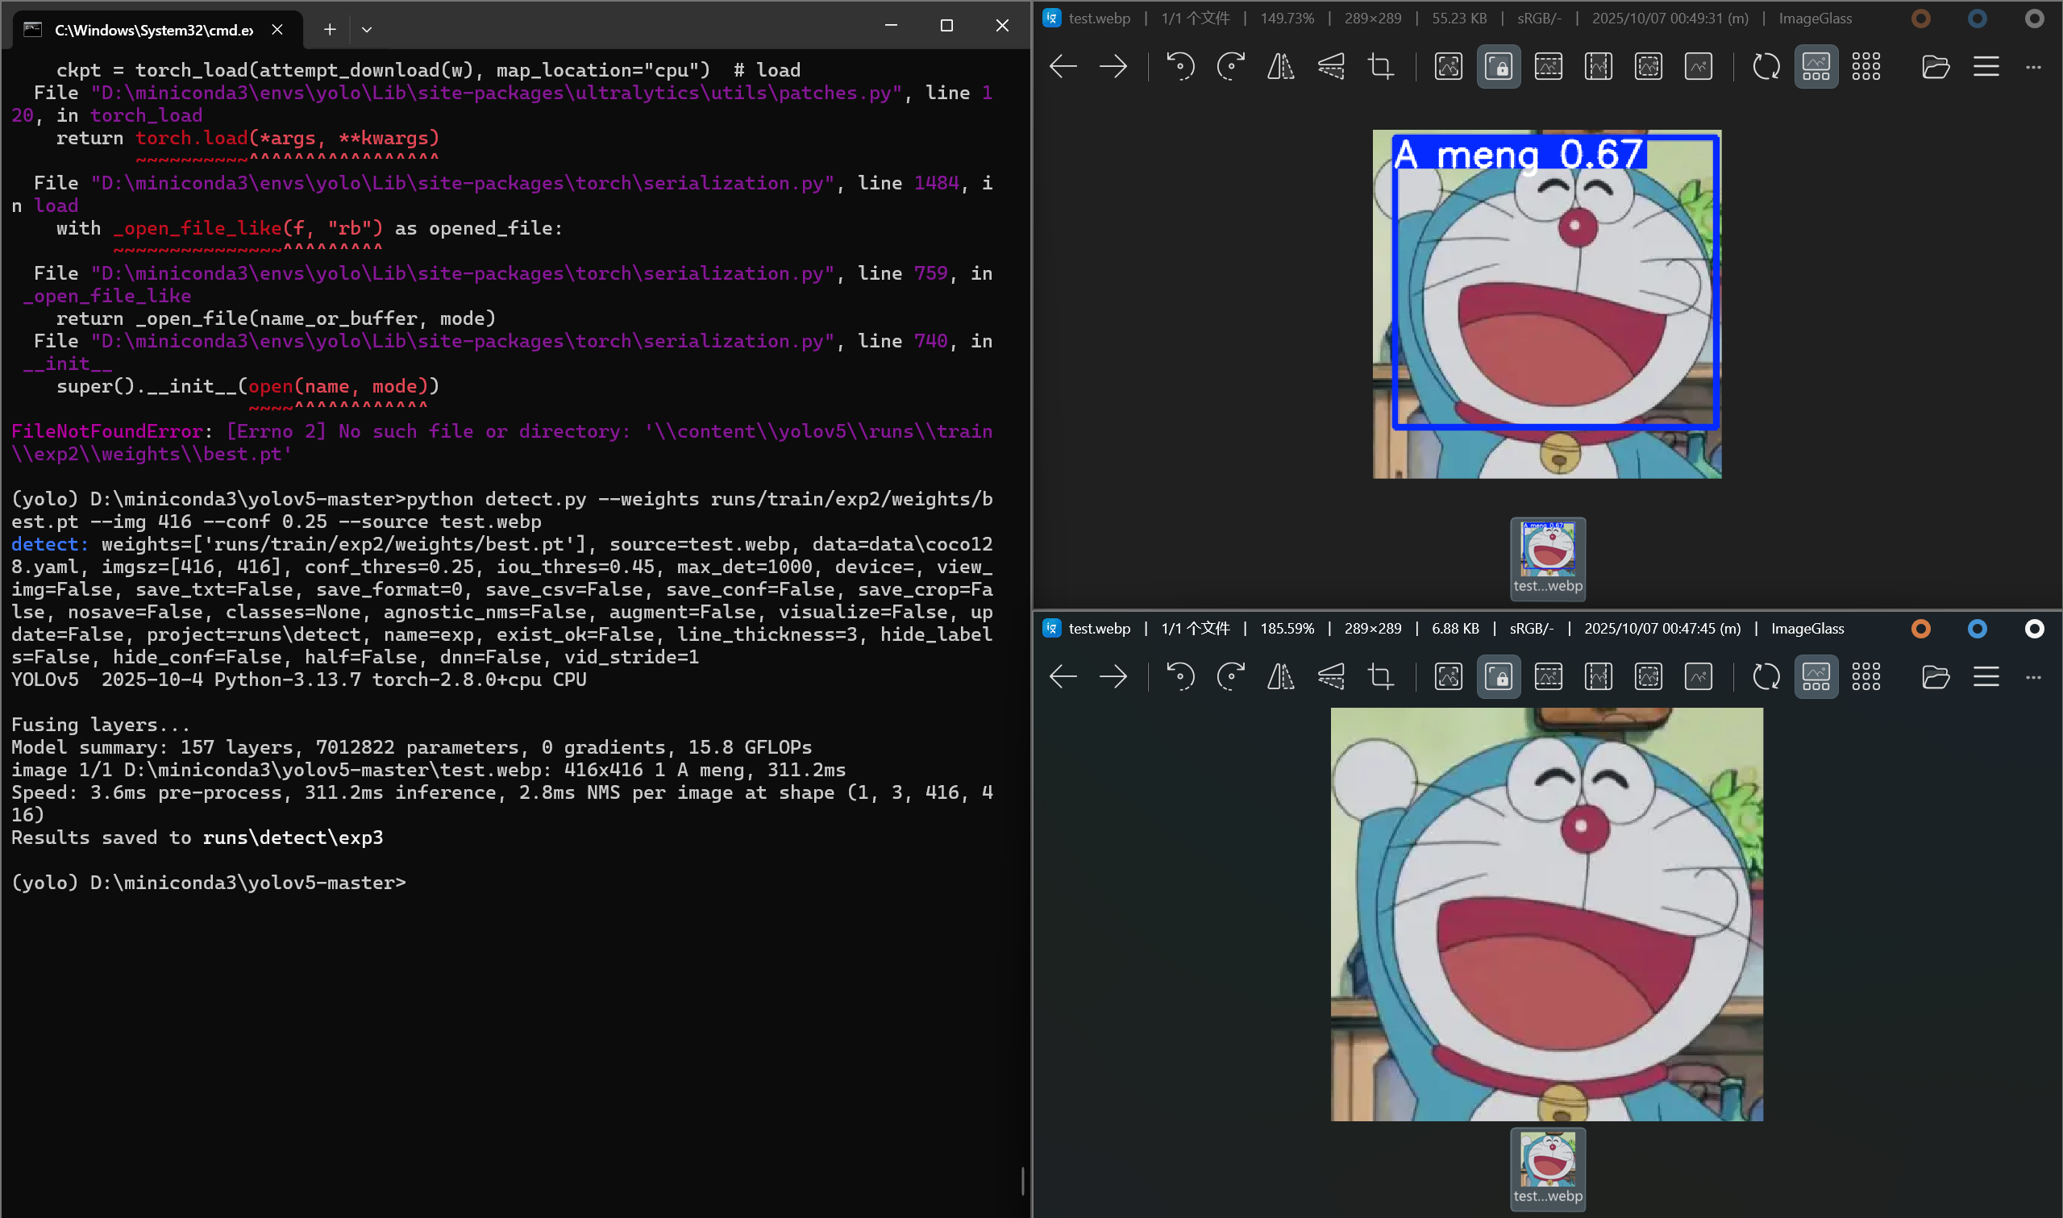Screen dimensions: 2063x1218
Task: Toggle the nine-dot grid button in top viewer
Action: pos(1866,66)
